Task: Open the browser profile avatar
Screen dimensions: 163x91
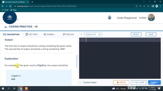Action: pyautogui.click(x=157, y=6)
